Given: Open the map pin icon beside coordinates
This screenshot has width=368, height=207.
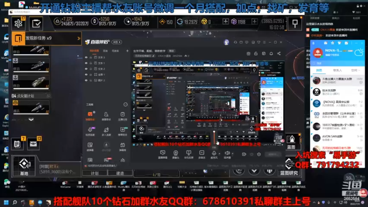Looking at the screenshot, I should coord(295,23).
